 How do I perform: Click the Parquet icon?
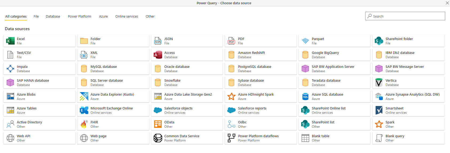coord(305,41)
